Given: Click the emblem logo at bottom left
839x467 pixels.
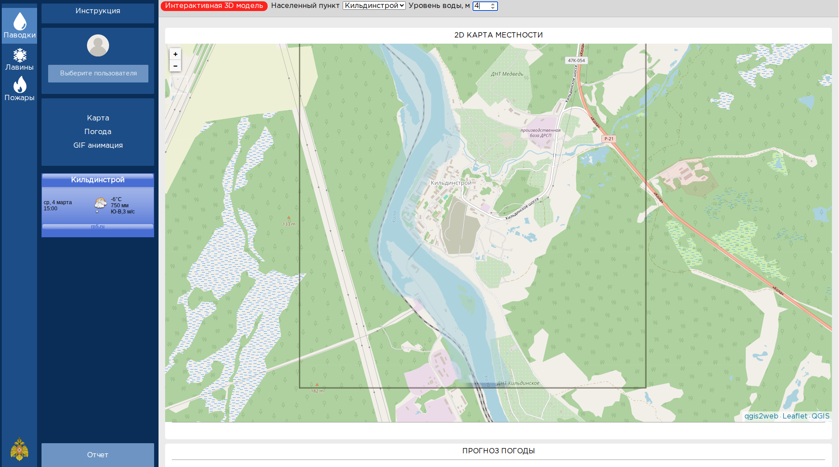Looking at the screenshot, I should [19, 449].
